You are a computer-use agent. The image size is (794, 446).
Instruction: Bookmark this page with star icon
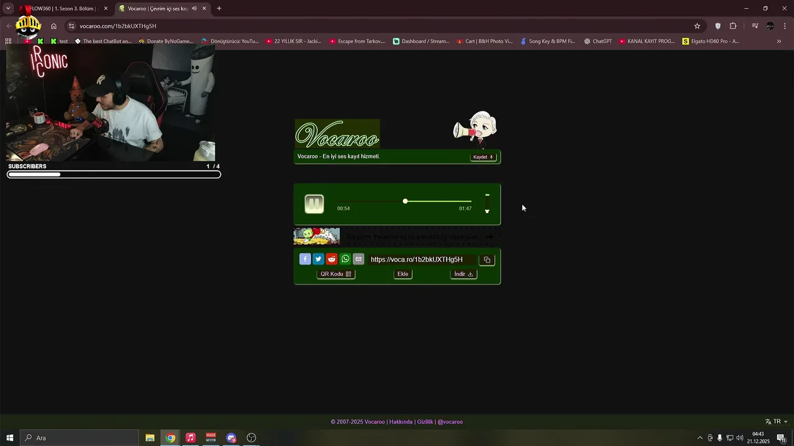[x=697, y=26]
